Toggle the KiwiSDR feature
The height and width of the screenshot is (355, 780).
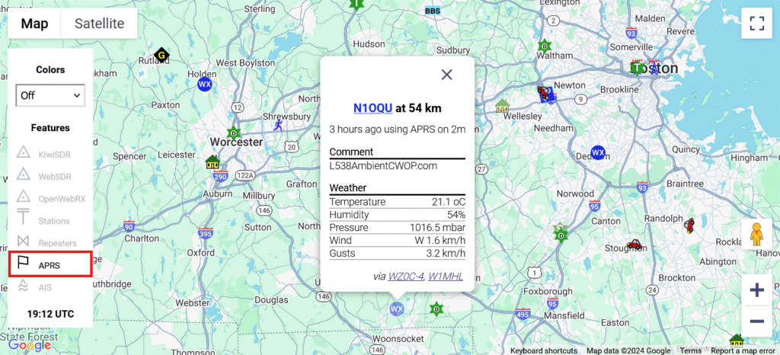tap(43, 154)
